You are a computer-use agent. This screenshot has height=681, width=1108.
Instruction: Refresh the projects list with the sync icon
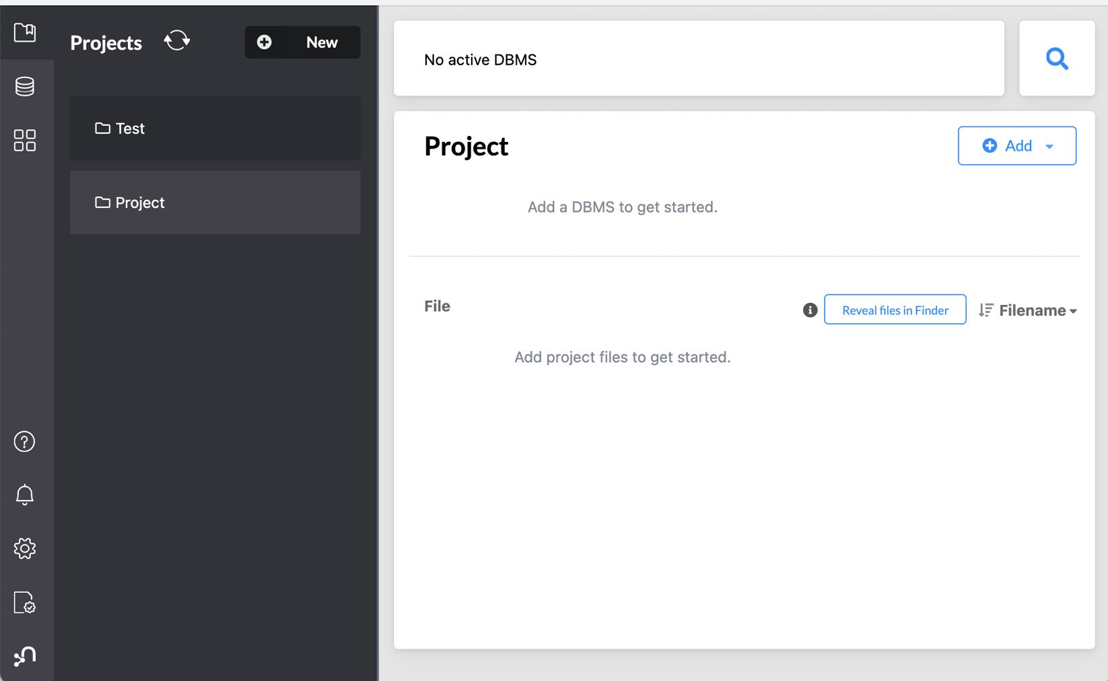point(177,40)
